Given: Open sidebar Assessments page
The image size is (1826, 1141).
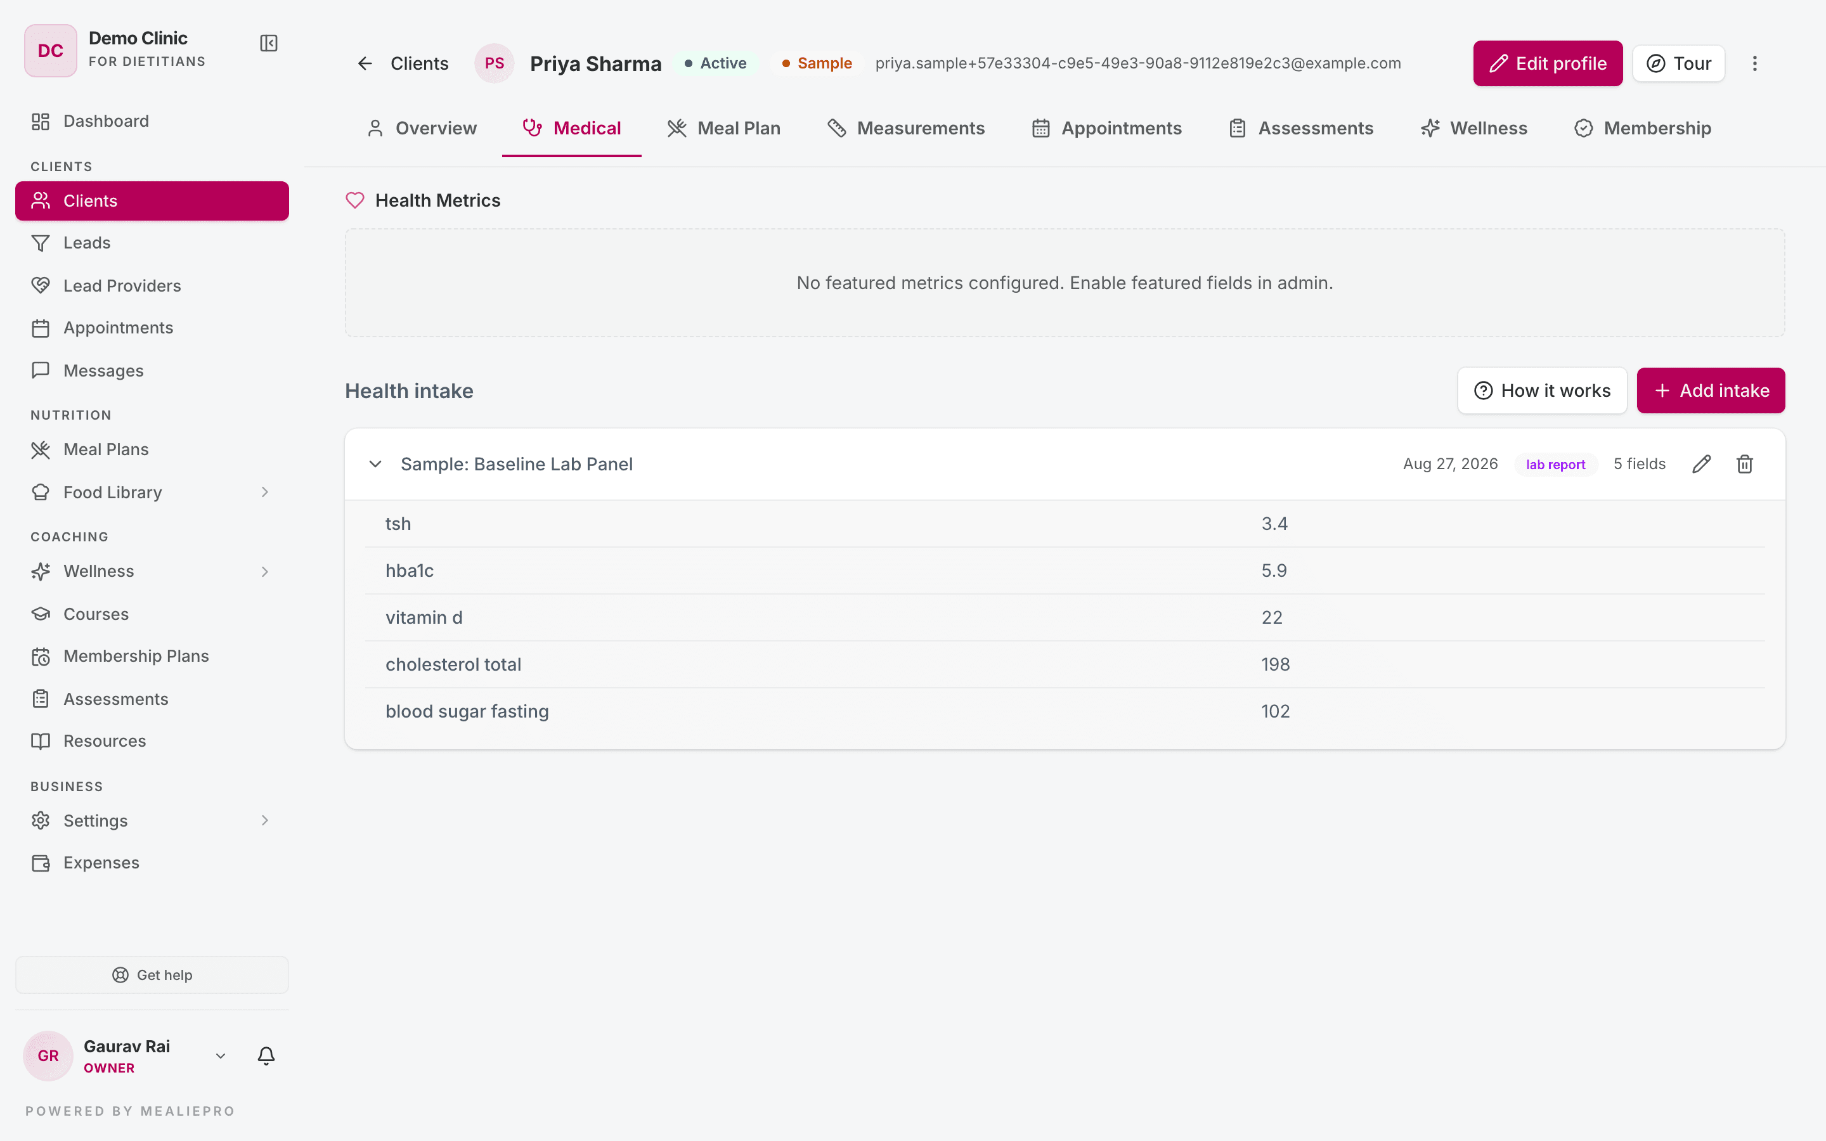Looking at the screenshot, I should click(152, 699).
